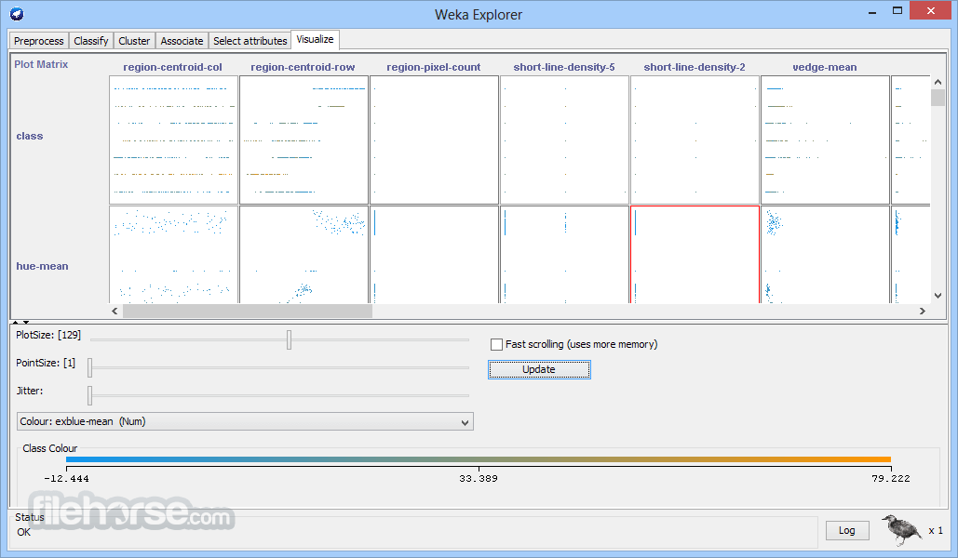Screen dimensions: 958x558
Task: Expand panel with split divider down arrow
Action: 26,322
